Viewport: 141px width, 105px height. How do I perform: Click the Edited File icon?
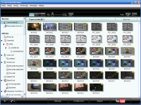pos(5,77)
